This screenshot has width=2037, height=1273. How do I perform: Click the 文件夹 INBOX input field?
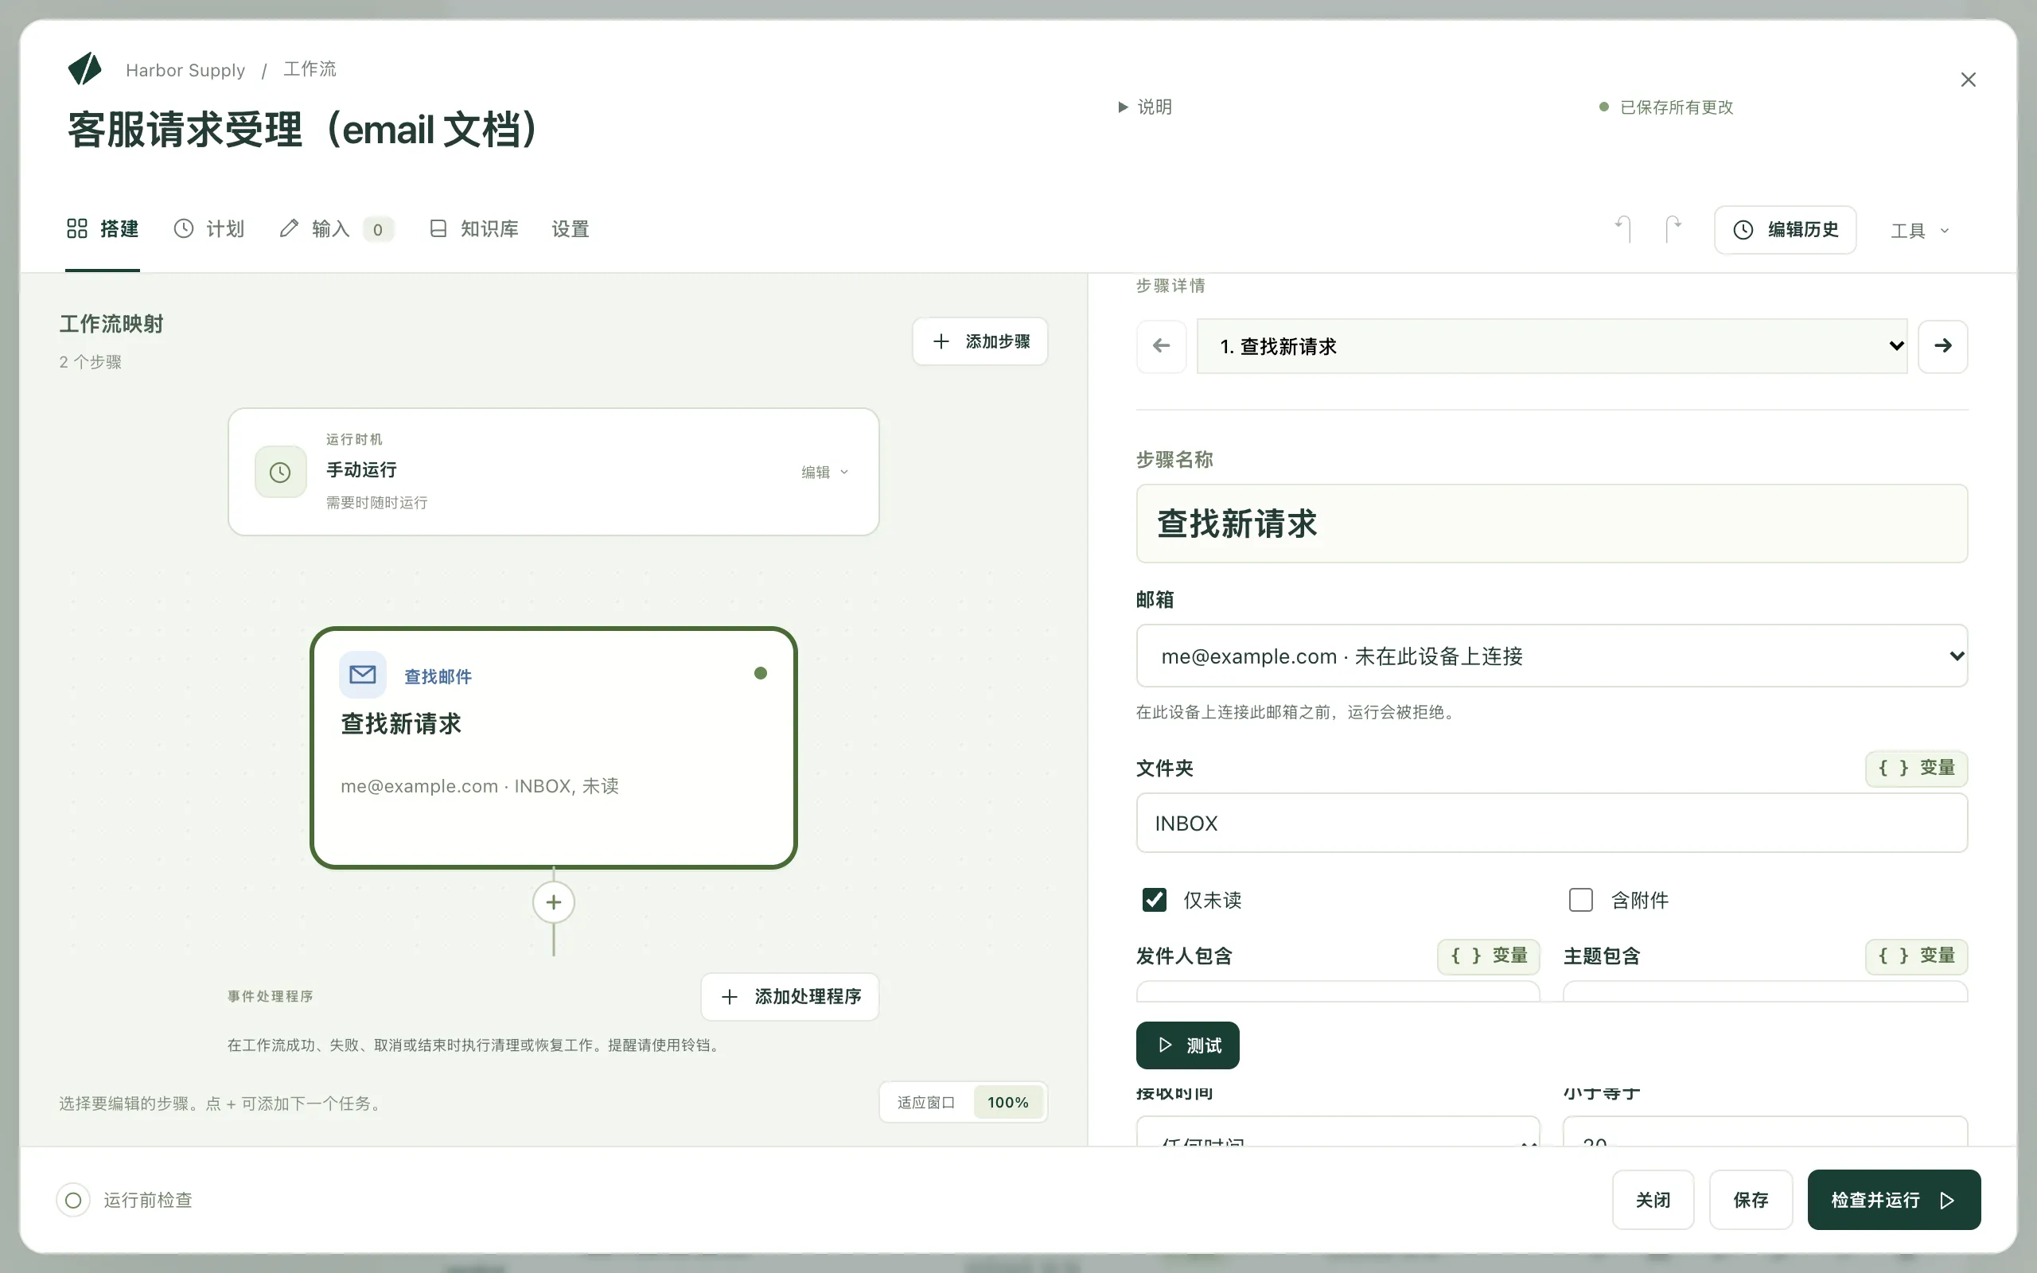tap(1552, 823)
